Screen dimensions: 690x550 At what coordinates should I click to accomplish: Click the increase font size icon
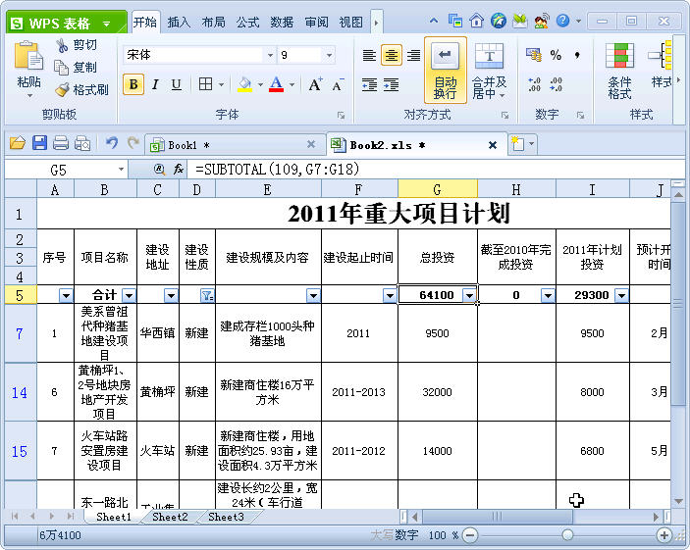click(x=315, y=85)
